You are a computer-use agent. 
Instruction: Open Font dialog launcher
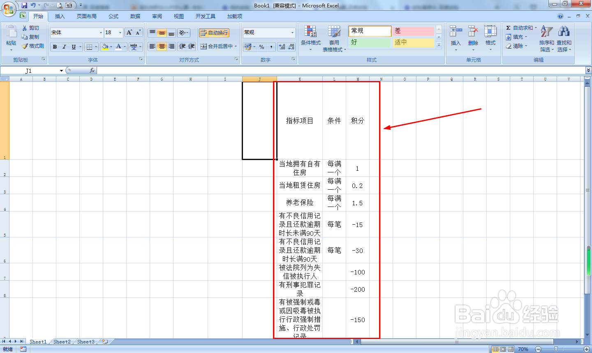click(x=141, y=59)
